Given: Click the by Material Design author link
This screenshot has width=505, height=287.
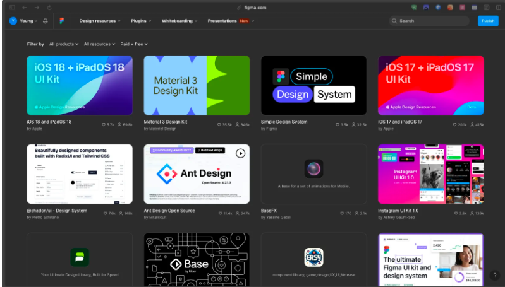Looking at the screenshot, I should 160,129.
